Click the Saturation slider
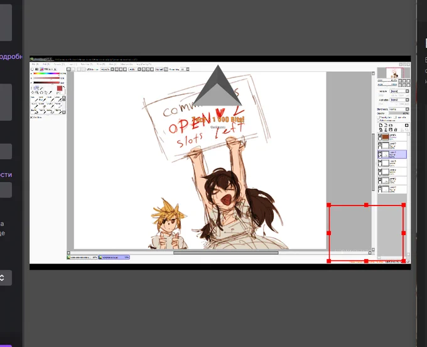 [x=46, y=78]
